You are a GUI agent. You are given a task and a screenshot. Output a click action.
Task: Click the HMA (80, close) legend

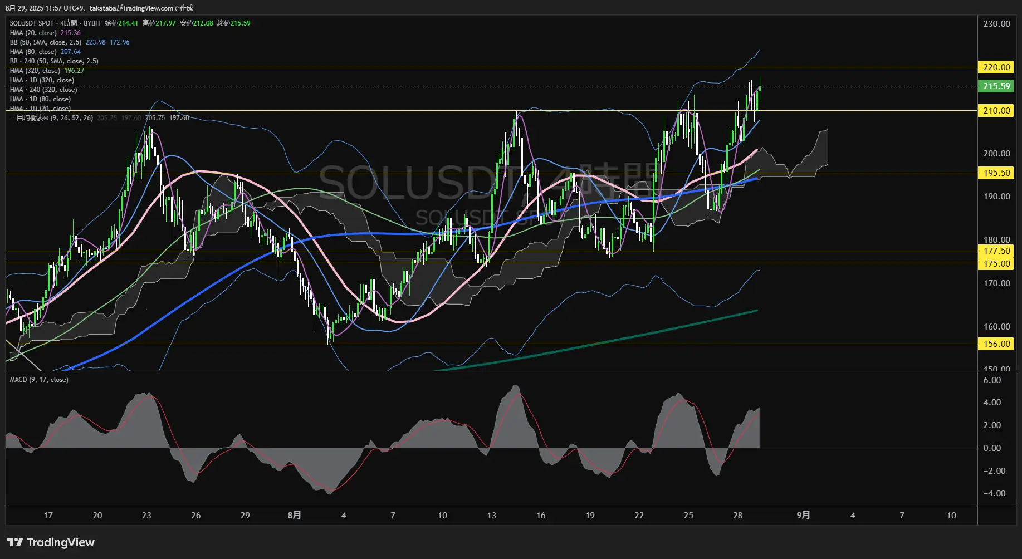[33, 52]
